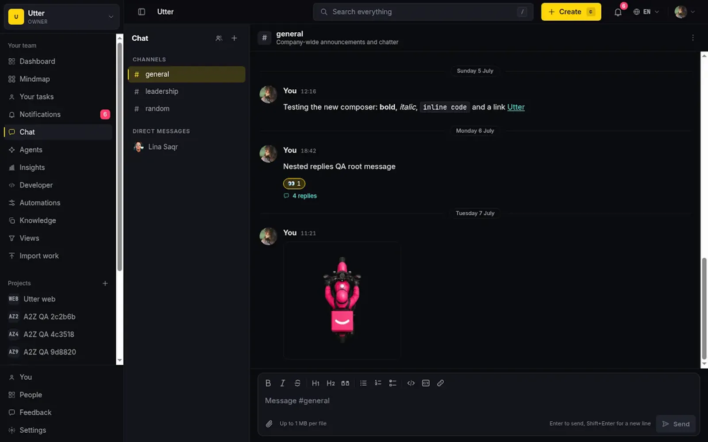Focus the Search everything field

(x=423, y=12)
